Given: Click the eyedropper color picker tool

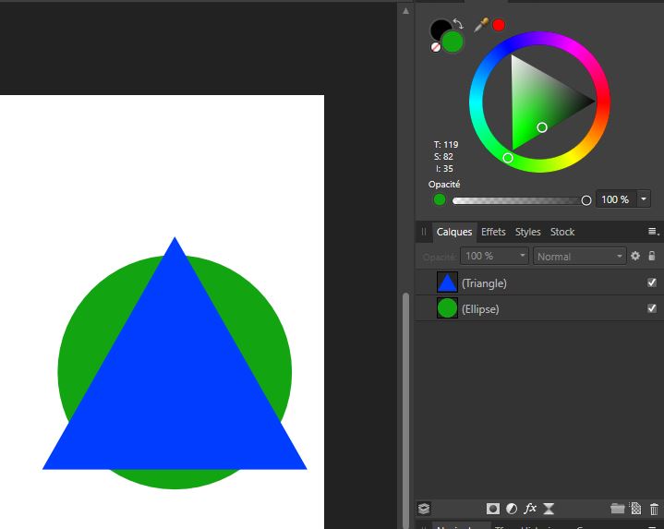Looking at the screenshot, I should 480,26.
